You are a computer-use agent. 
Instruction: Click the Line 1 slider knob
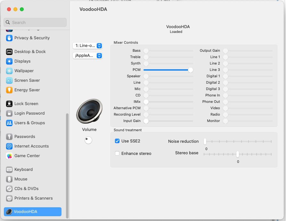click(225, 57)
